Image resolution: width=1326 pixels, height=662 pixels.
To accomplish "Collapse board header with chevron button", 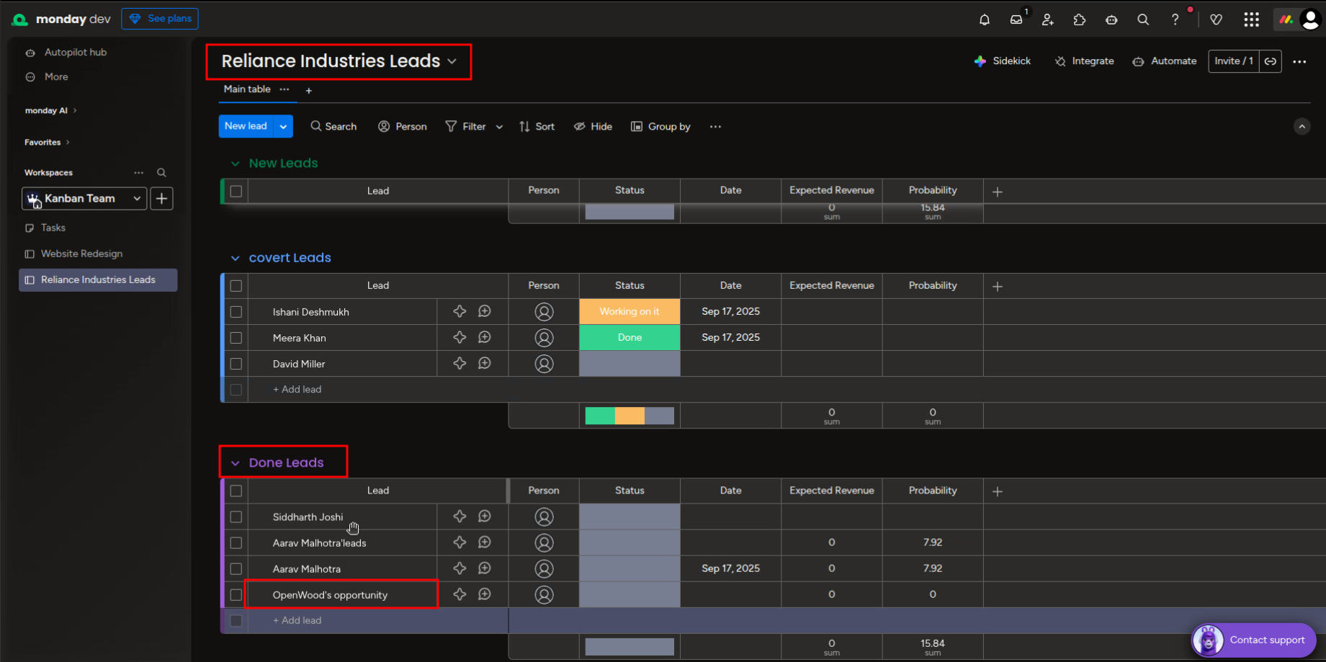I will [1302, 127].
